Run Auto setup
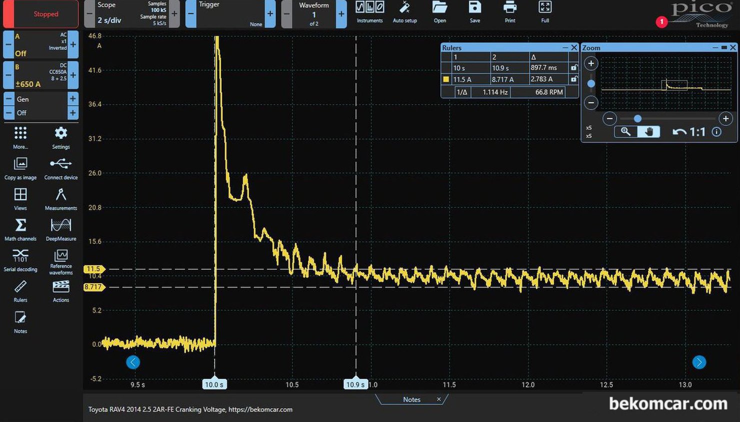The image size is (740, 422). coord(404,12)
